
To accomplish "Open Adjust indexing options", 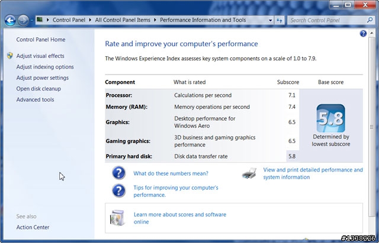I will pyautogui.click(x=45, y=67).
